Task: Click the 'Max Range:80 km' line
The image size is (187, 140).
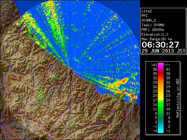Action: [x=157, y=39]
